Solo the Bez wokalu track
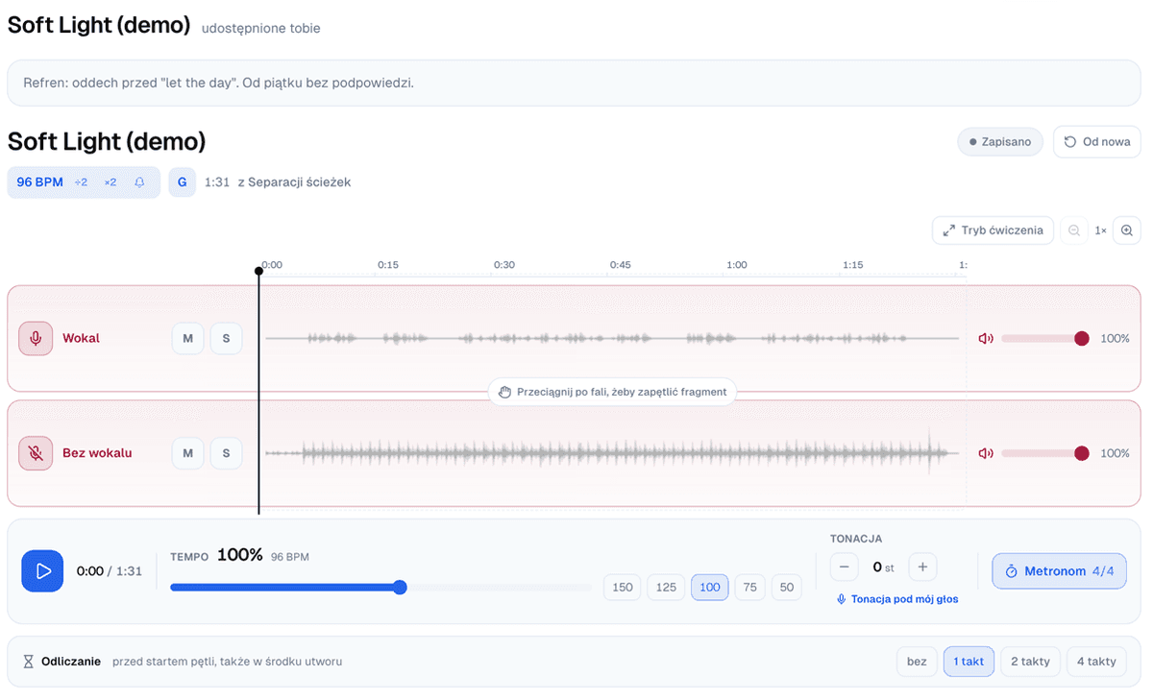 pos(227,453)
